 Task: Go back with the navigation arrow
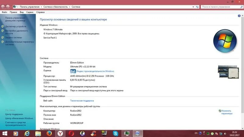click(x=3, y=7)
